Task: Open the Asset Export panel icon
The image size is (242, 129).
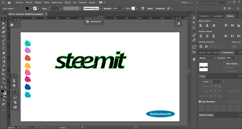Action: (x=194, y=47)
